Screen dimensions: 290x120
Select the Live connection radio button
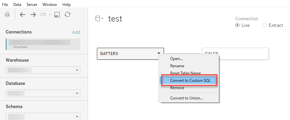coord(237,25)
